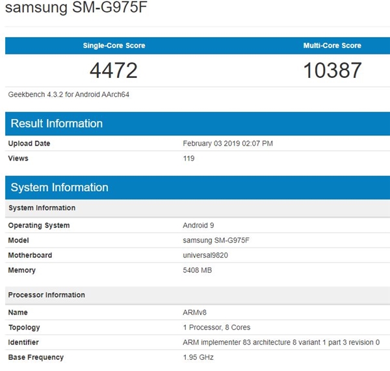Click the single-core score value 4472

114,70
